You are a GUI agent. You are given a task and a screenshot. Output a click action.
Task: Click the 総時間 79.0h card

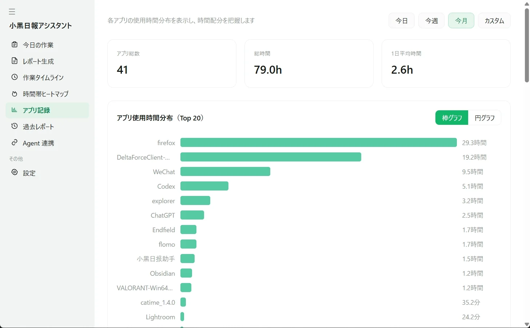tap(309, 63)
